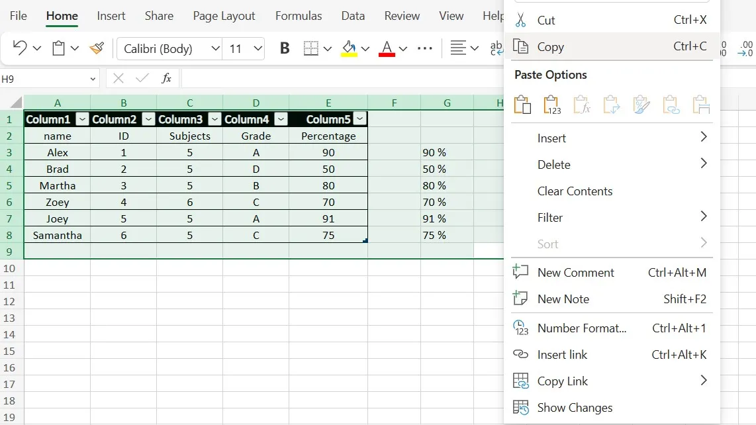This screenshot has height=425, width=756.
Task: Select the cell containing Samantha
Action: click(58, 235)
